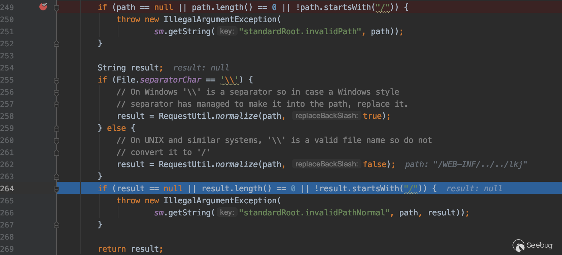Screen dimensions: 562x255
Task: Click the Windows separator comment on line 256
Action: tap(258, 92)
